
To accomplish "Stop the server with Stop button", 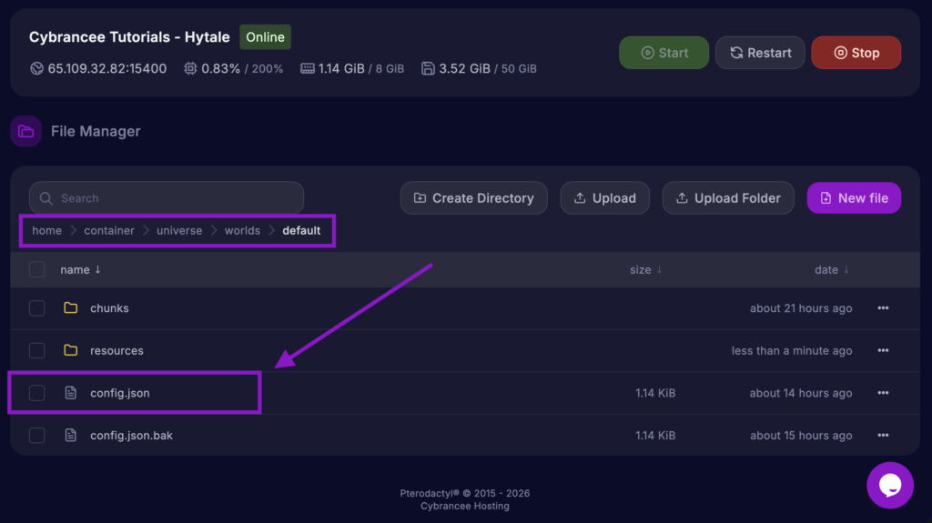I will click(856, 53).
